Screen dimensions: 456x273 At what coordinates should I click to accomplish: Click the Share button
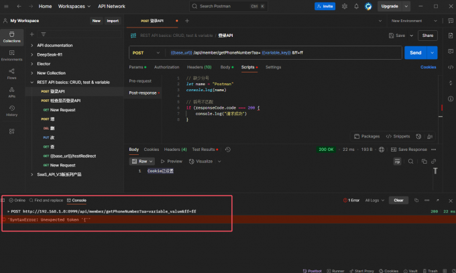click(428, 36)
